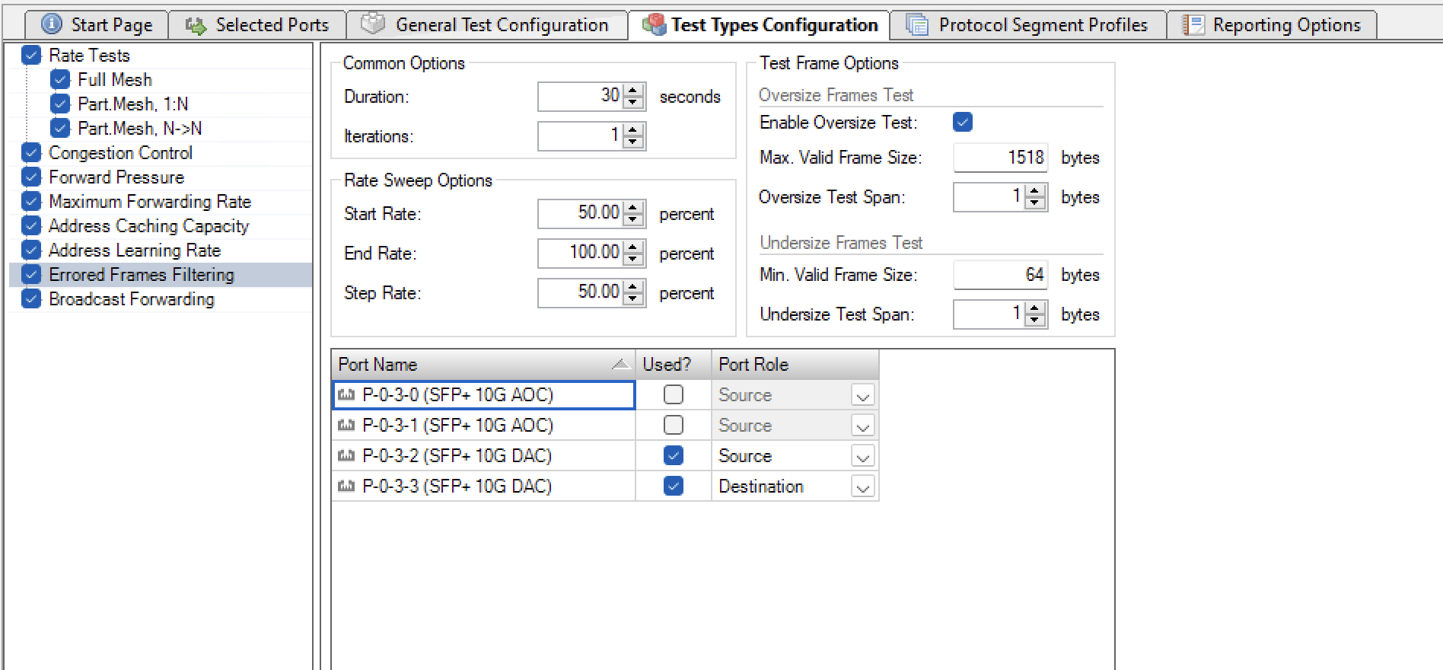Click the Used? column header
The height and width of the screenshot is (670, 1443).
674,365
